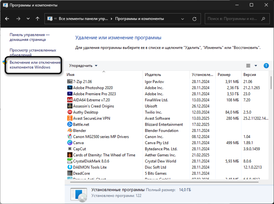Click the Battle.net icon in list
274x204 pixels.
(70, 124)
